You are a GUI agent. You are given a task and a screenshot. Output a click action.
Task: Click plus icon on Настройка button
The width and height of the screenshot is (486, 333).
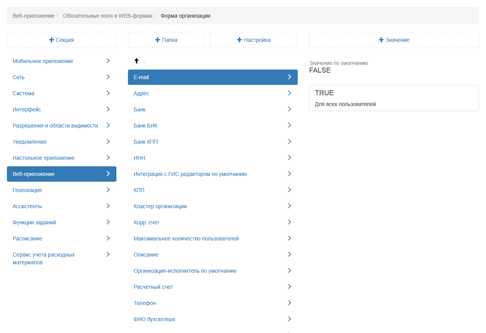point(239,40)
